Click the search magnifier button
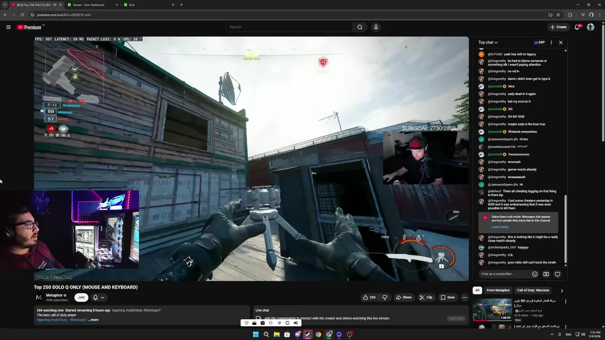The image size is (605, 340). 360,27
